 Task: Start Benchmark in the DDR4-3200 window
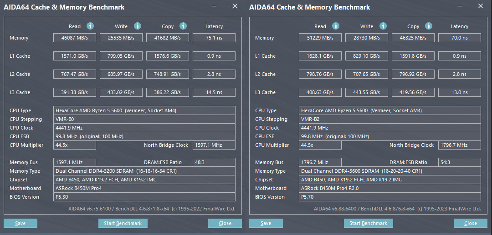coord(123,223)
